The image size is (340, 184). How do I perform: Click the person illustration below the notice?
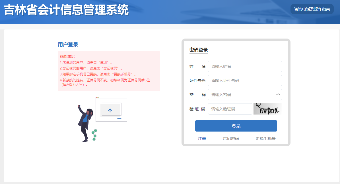pyautogui.click(x=85, y=122)
